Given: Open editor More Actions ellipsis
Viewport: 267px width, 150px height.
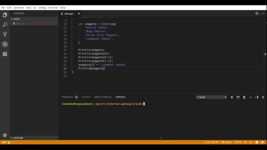Looking at the screenshot, I should click(263, 14).
